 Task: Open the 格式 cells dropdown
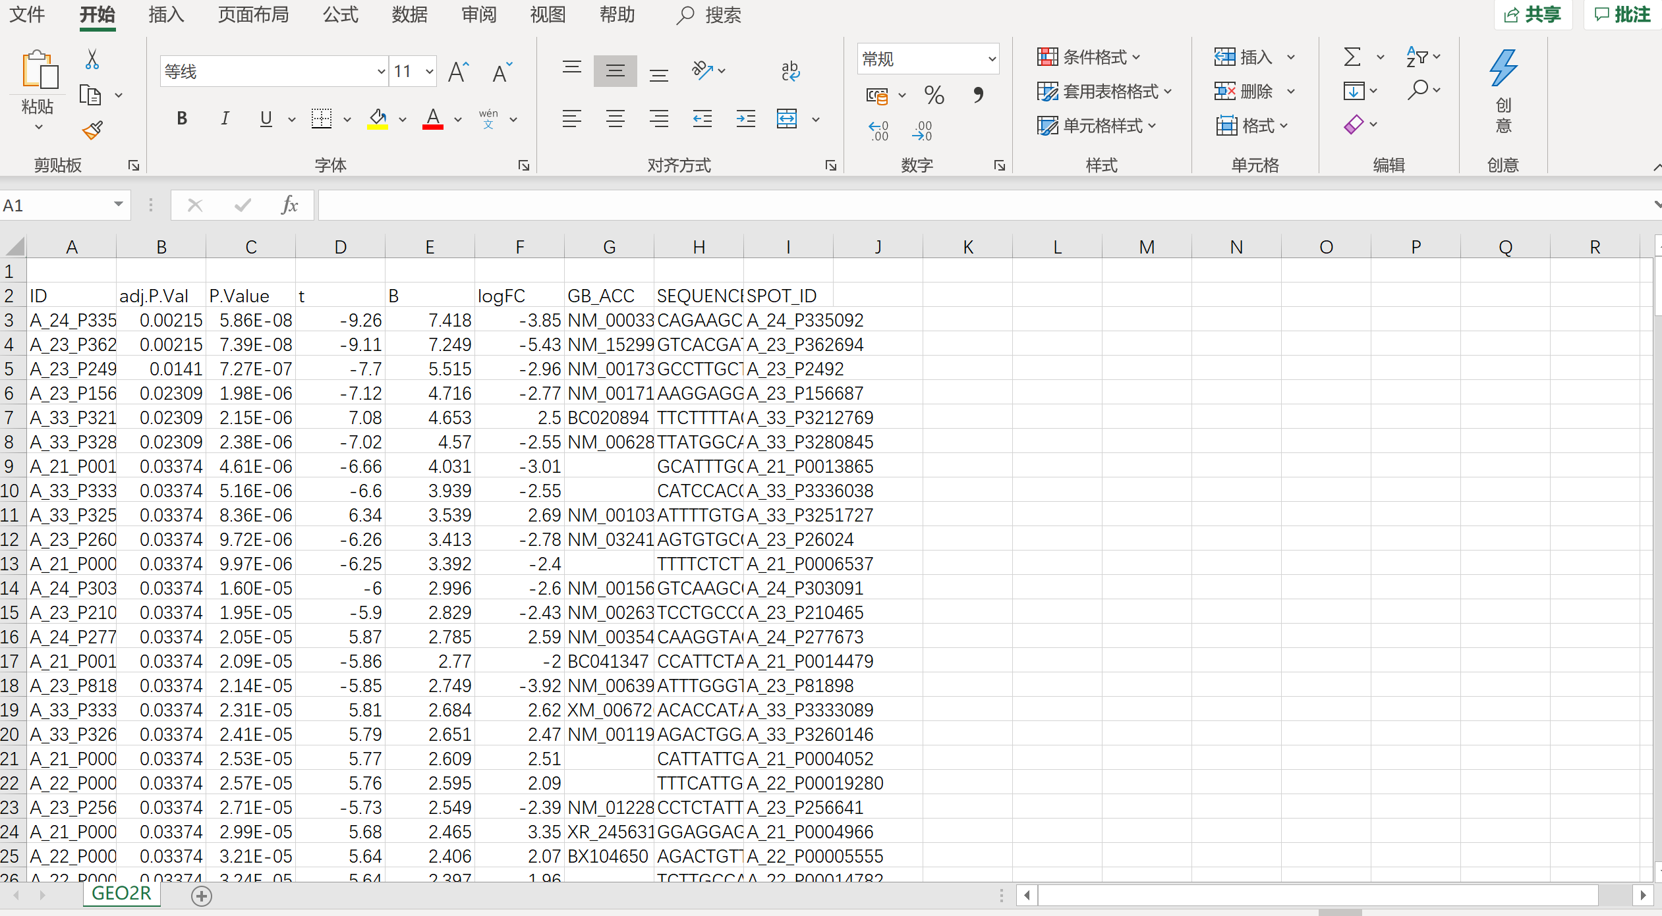coord(1252,125)
